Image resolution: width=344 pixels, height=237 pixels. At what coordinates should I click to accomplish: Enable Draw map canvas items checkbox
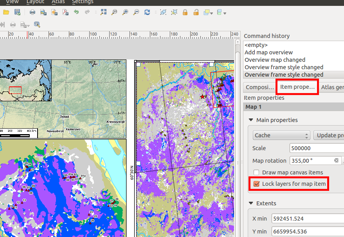tap(256, 172)
